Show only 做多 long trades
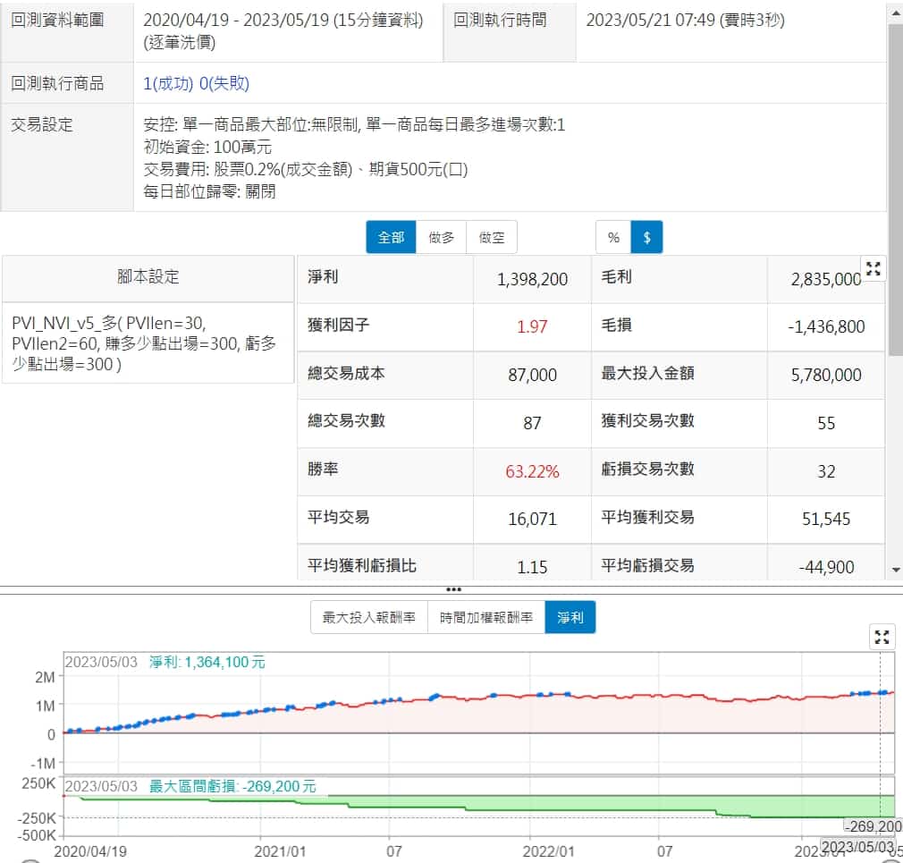The image size is (903, 863). [441, 237]
